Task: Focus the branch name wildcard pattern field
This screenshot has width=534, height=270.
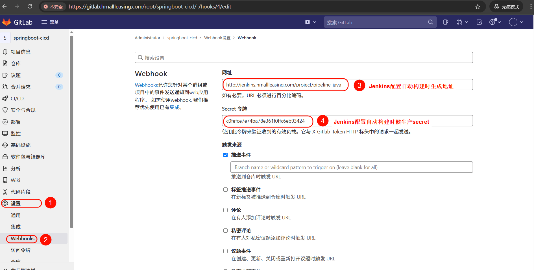Action: (x=351, y=167)
